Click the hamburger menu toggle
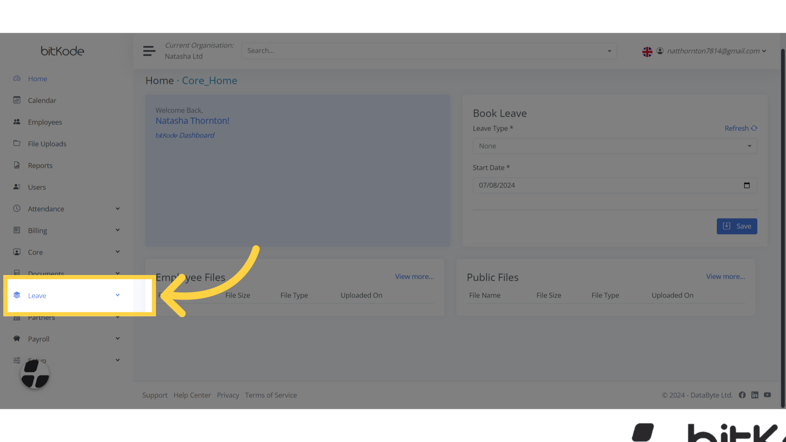786x442 pixels. 149,51
